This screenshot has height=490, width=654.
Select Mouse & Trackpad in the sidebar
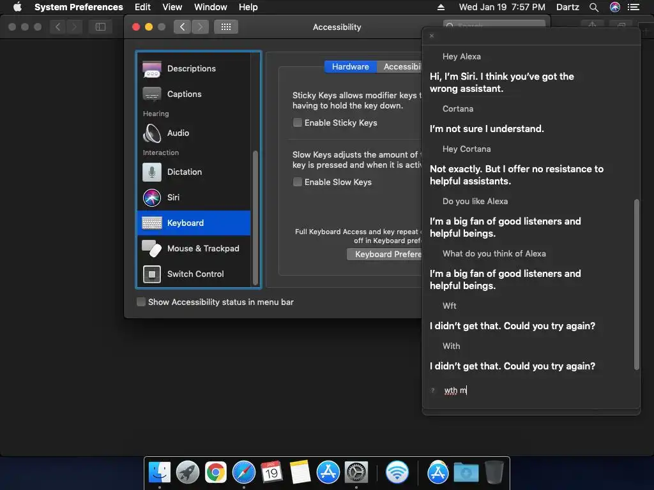(x=194, y=248)
